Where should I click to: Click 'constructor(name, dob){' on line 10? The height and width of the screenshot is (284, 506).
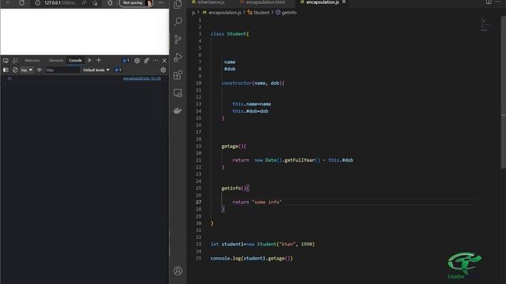click(x=253, y=83)
